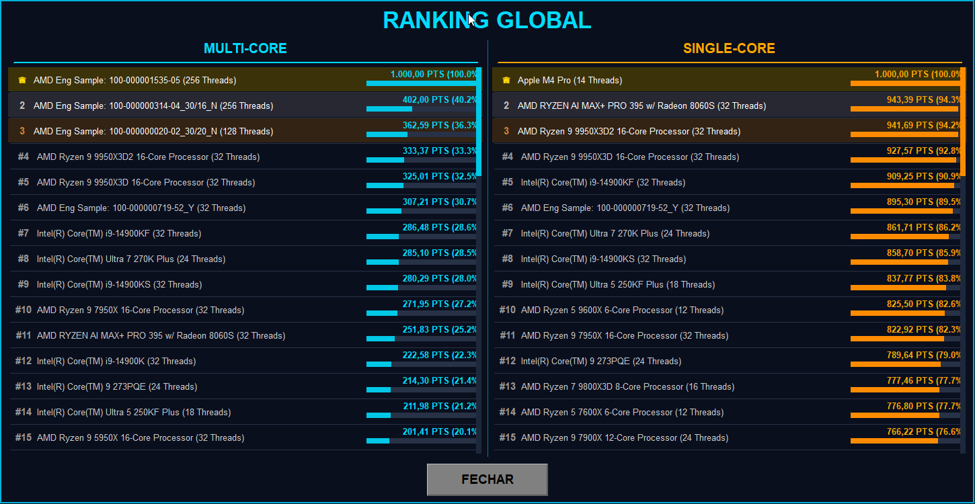Select the MULTI-CORE heading
Image resolution: width=975 pixels, height=504 pixels.
pos(245,48)
